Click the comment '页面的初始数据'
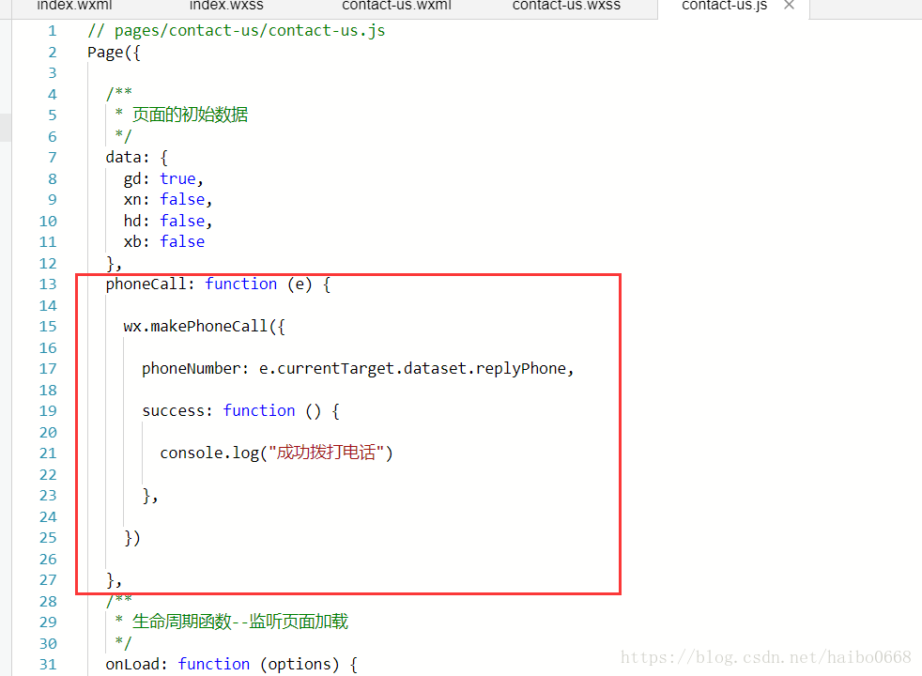Image resolution: width=922 pixels, height=676 pixels. (190, 115)
